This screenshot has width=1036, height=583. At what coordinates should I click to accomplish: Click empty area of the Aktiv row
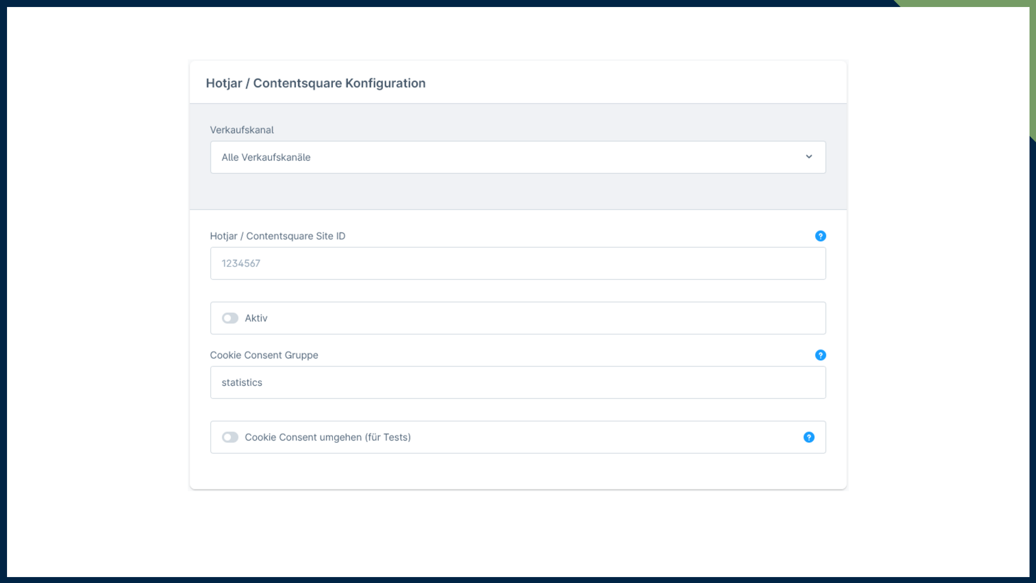point(540,318)
